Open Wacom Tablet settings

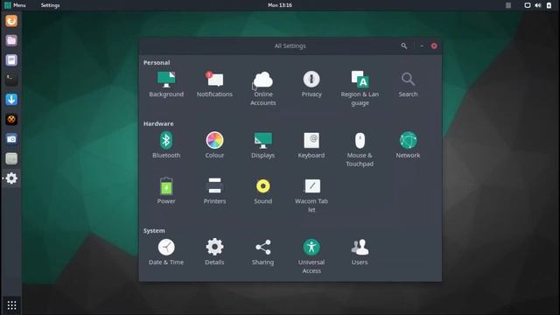pos(311,195)
